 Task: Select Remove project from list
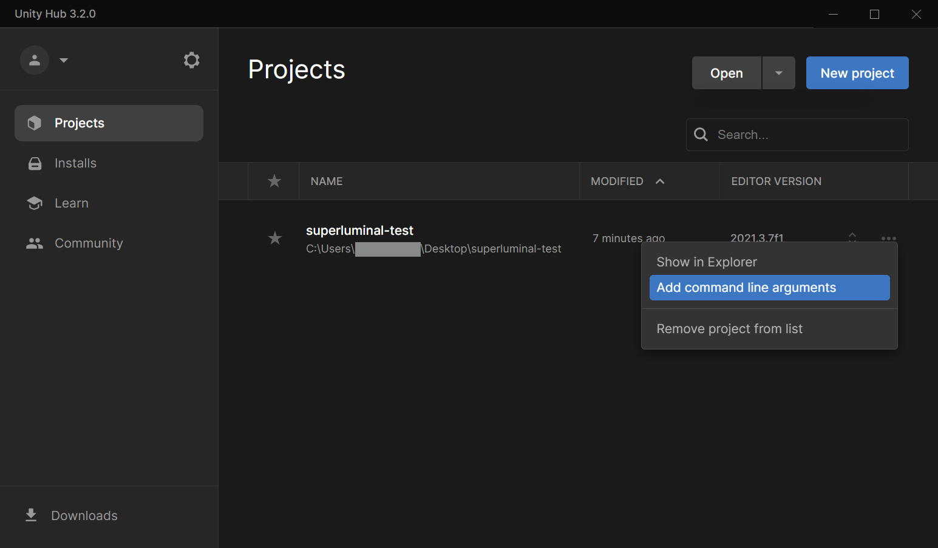click(729, 329)
